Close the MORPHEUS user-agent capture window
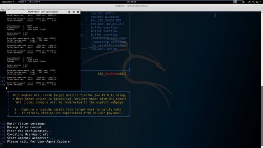The image size is (263, 148). point(78,12)
